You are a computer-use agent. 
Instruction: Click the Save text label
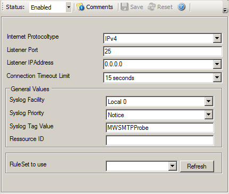pyautogui.click(x=137, y=7)
